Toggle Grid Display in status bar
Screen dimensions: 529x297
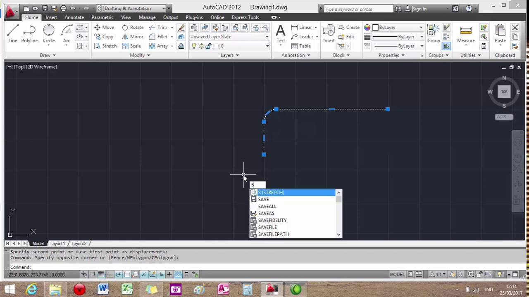(101, 274)
